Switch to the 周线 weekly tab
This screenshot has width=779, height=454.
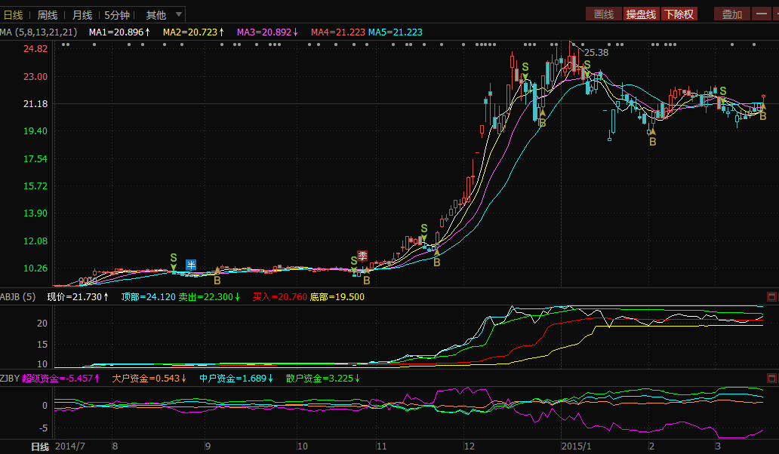(x=48, y=15)
